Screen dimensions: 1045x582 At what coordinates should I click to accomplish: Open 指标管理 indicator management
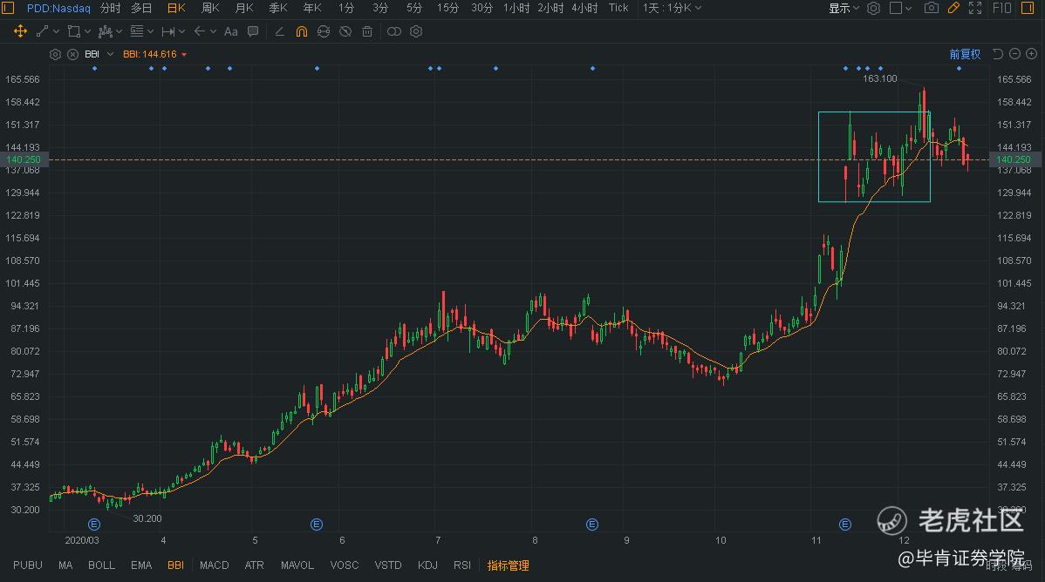tap(508, 565)
